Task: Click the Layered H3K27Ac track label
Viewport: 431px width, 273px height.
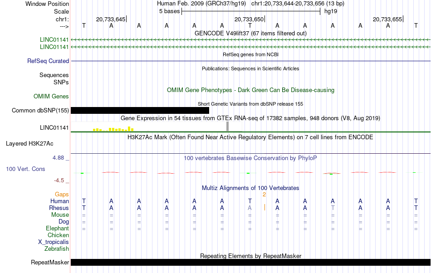Action: click(x=29, y=144)
